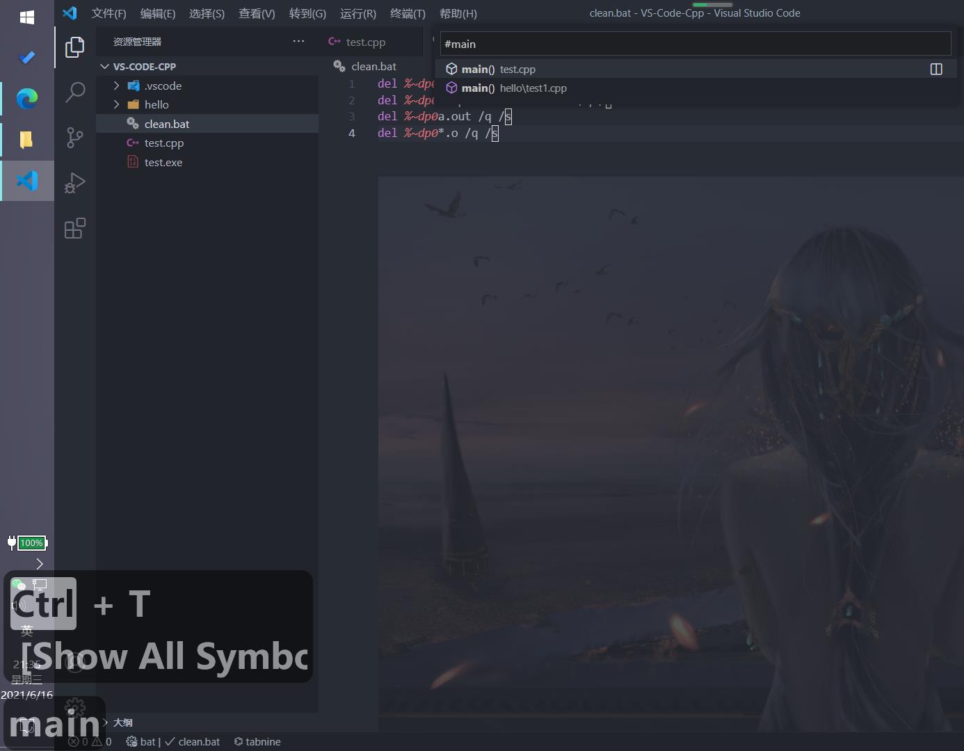The image size is (964, 751).
Task: Click the battery 100% indicator
Action: pyautogui.click(x=27, y=542)
